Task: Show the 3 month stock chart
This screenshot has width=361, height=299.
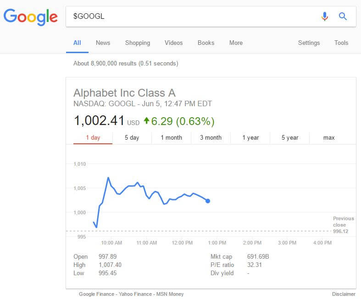Action: pos(211,137)
